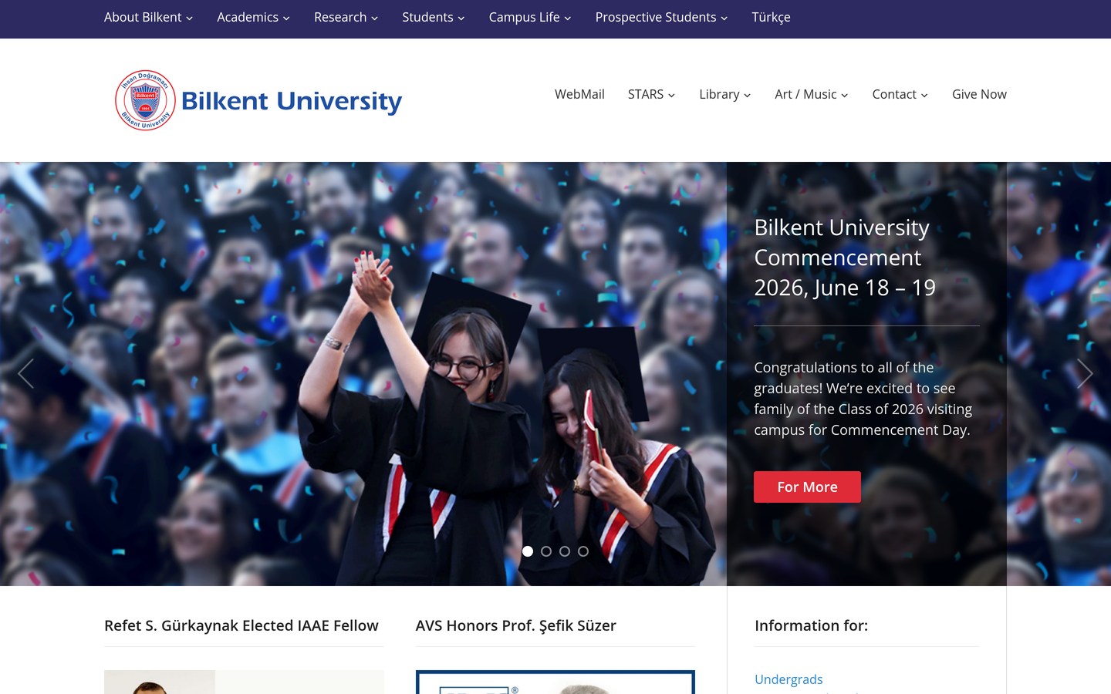Image resolution: width=1111 pixels, height=694 pixels.
Task: Open the Şefik Süzer article thumbnail image
Action: pyautogui.click(x=555, y=682)
